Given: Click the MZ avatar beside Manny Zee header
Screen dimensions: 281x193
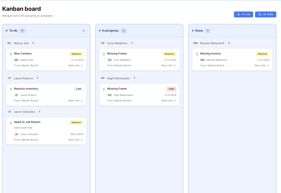Looking at the screenshot, I should tap(9, 43).
